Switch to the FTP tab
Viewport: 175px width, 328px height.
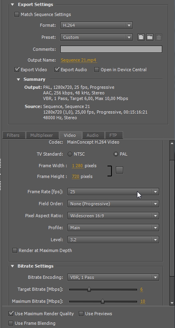113,135
